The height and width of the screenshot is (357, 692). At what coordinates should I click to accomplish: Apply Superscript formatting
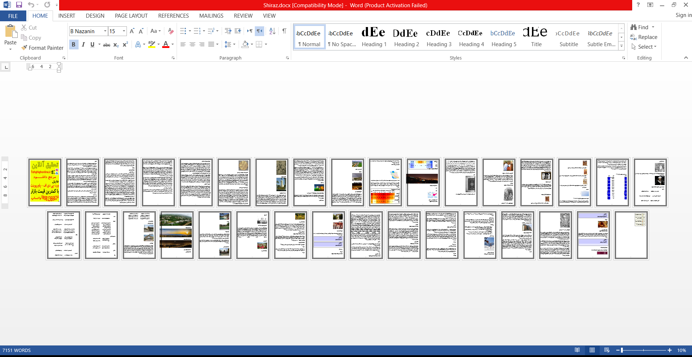[x=125, y=44]
